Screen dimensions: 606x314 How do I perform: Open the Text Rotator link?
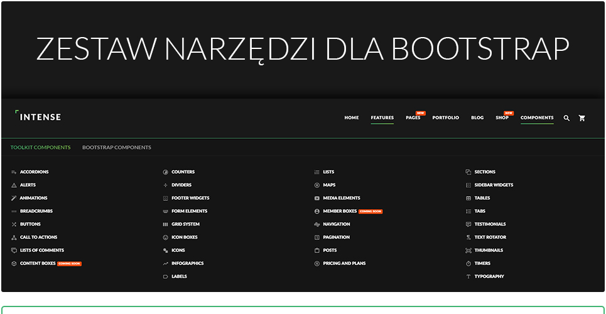click(x=490, y=237)
